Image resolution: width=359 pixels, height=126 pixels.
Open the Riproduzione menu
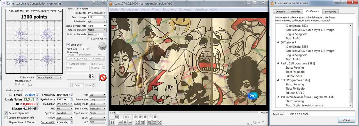[x=130, y=9]
